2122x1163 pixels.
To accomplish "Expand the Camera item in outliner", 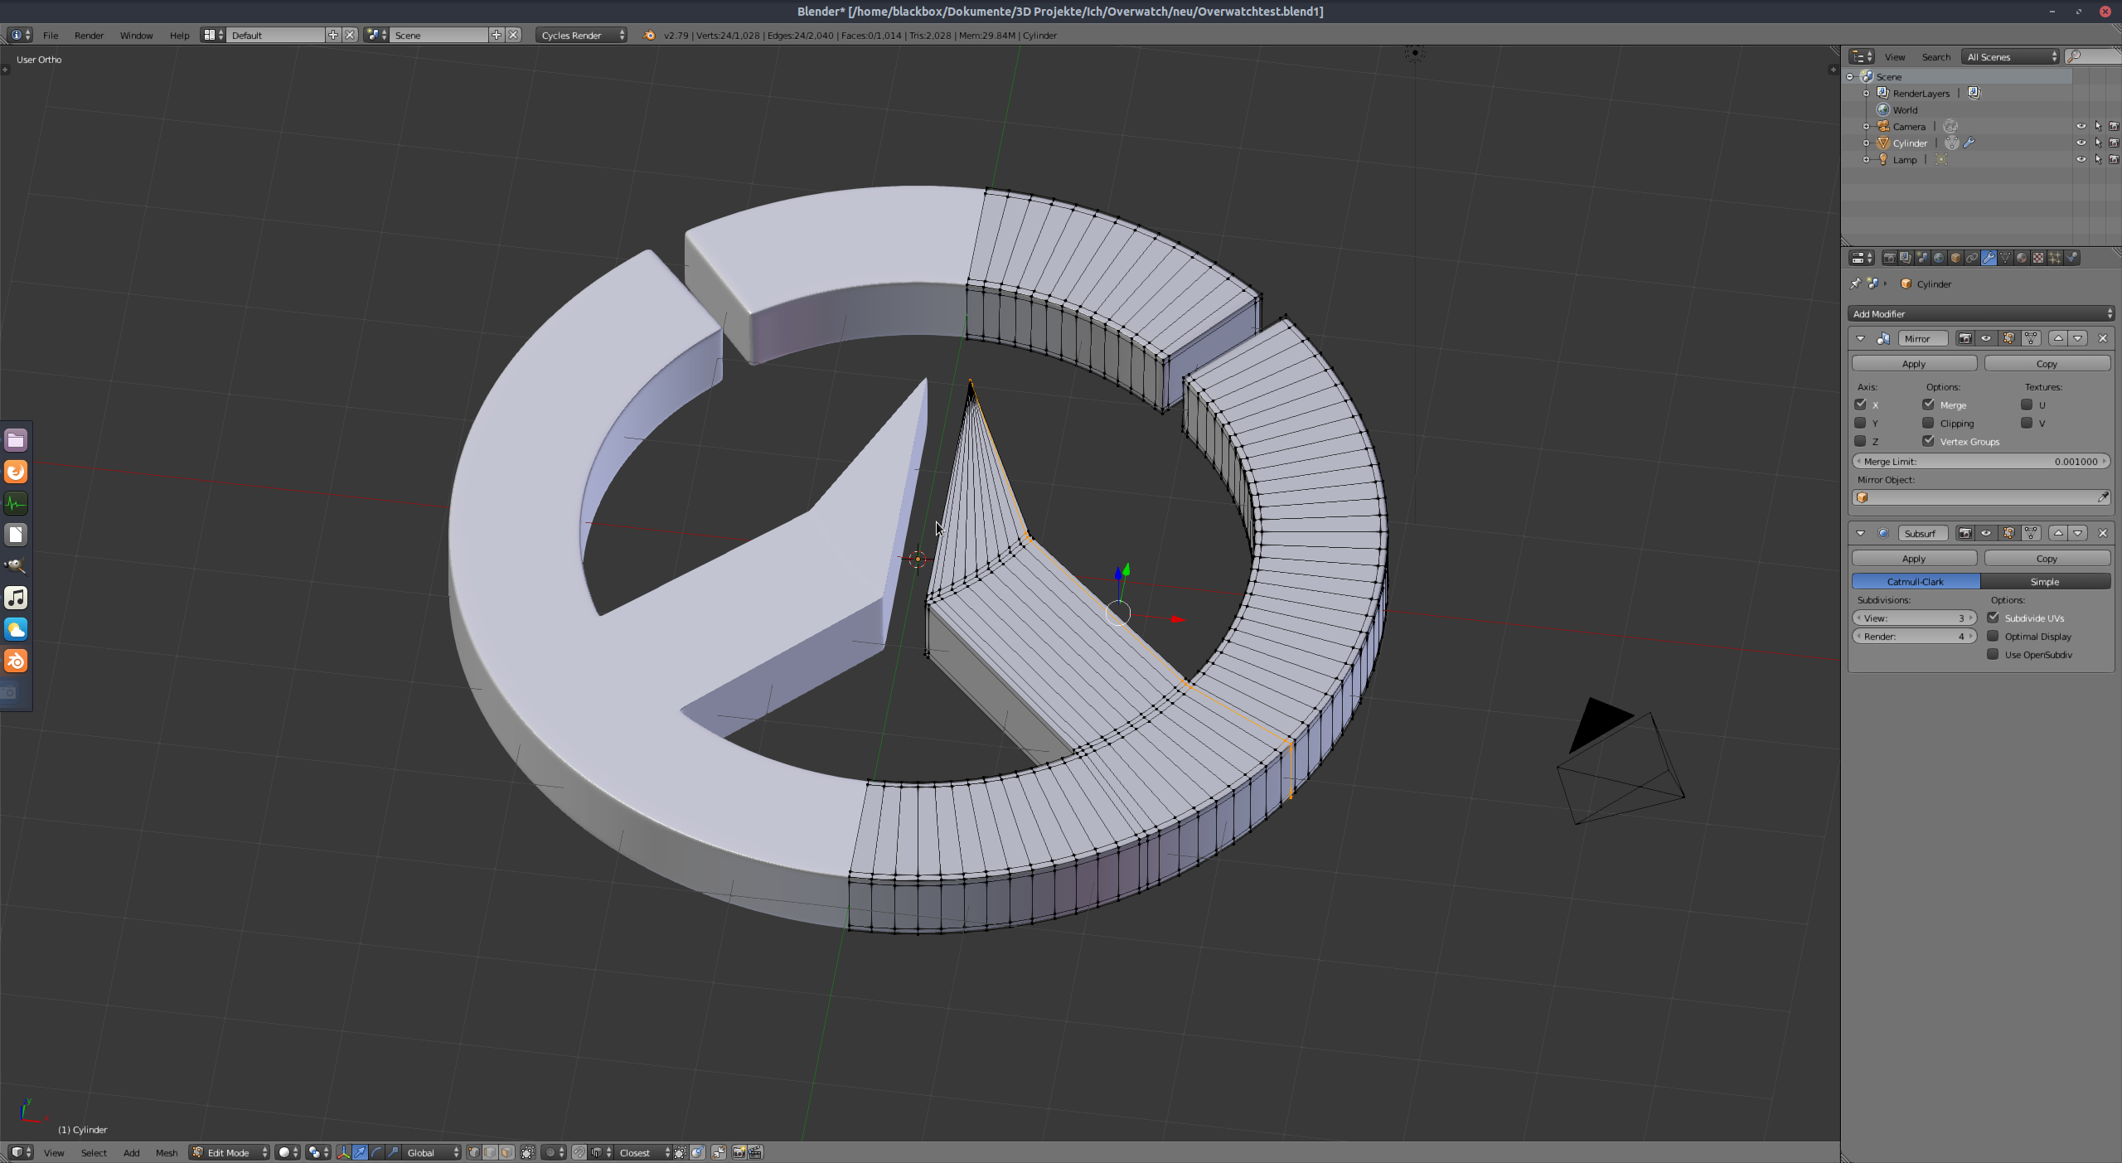I will tap(1866, 126).
